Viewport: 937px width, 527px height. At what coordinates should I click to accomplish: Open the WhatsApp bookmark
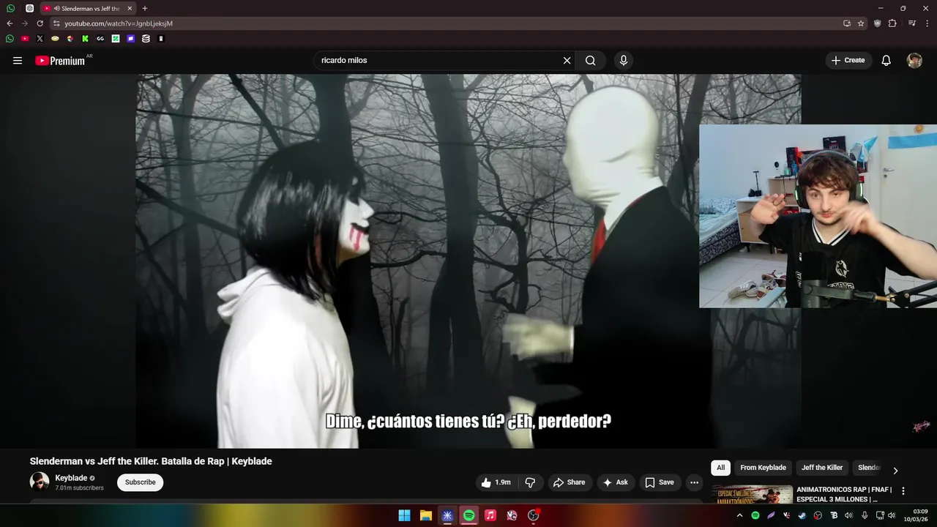coord(10,38)
